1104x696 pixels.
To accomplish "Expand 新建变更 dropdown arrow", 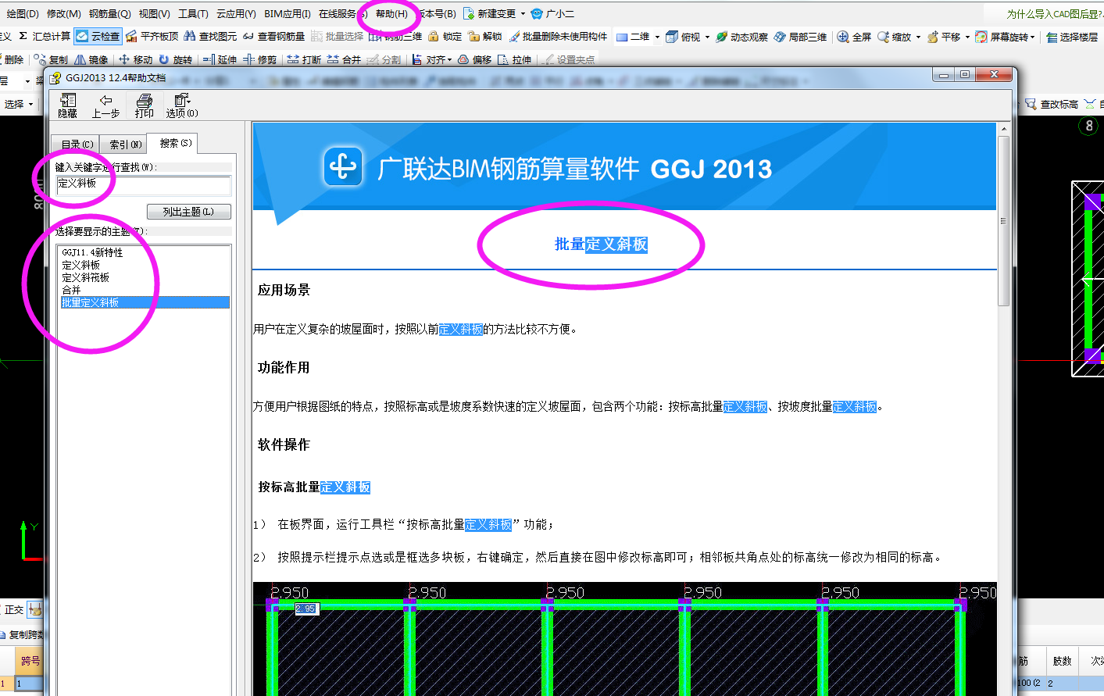I will [x=523, y=13].
